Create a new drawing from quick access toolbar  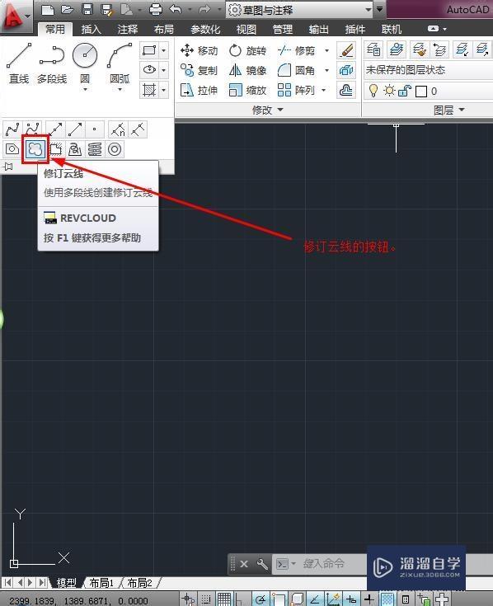[x=48, y=9]
